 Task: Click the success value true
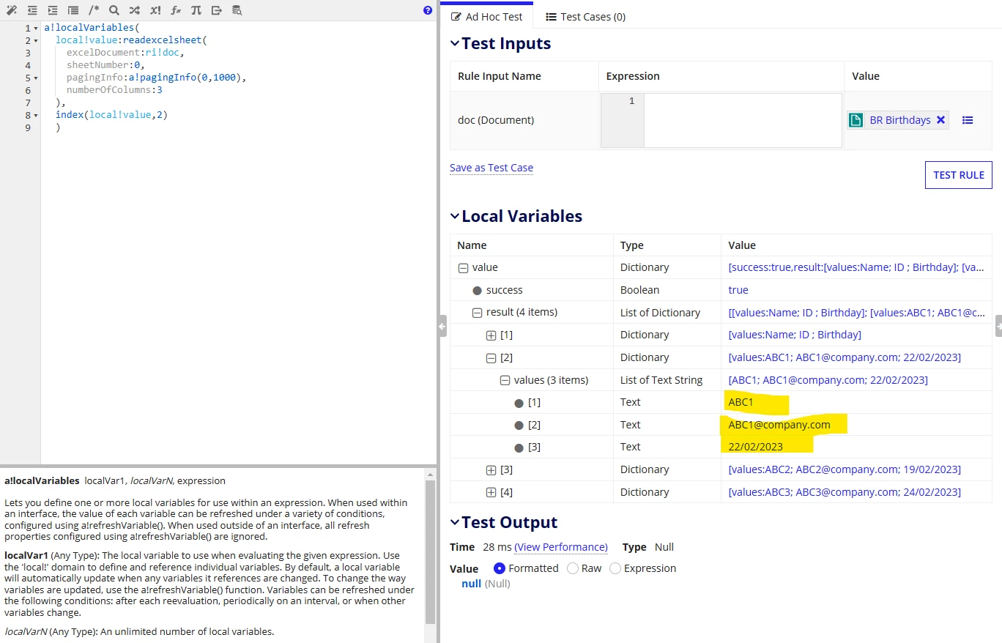[x=738, y=290]
